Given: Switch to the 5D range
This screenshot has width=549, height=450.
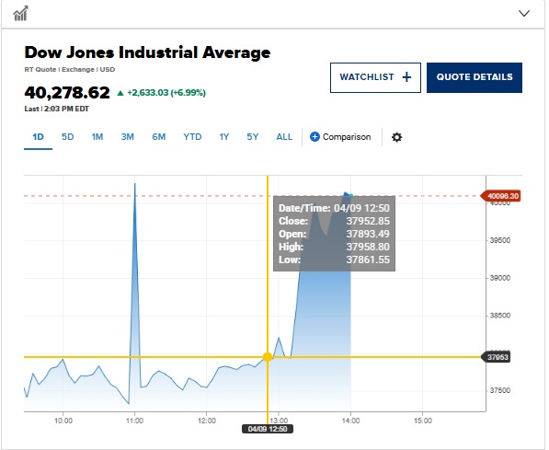Looking at the screenshot, I should [x=67, y=137].
